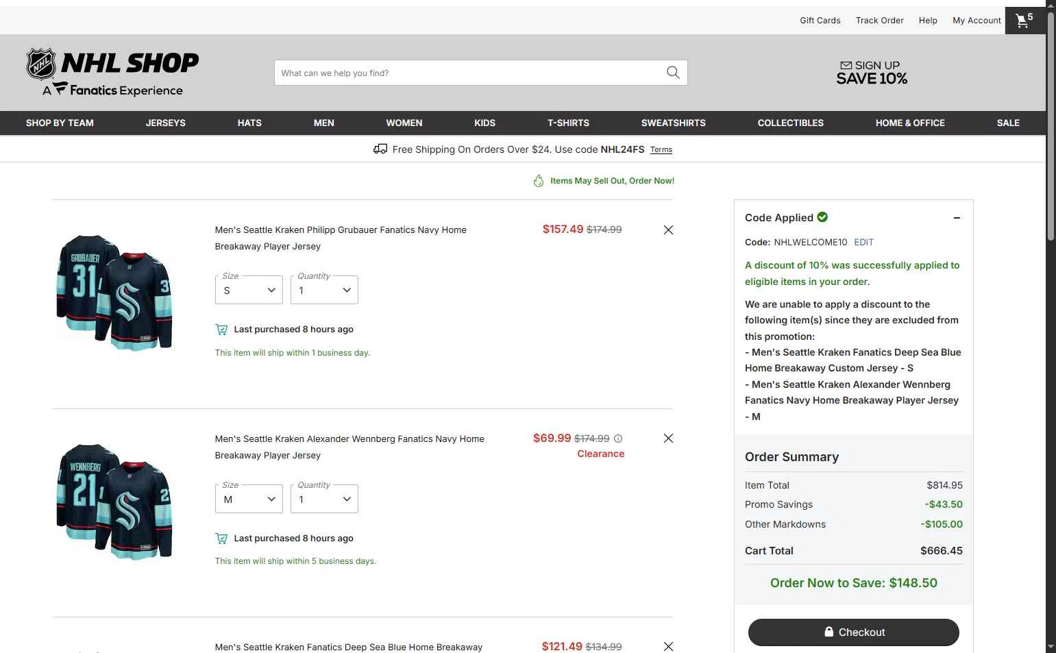Open the Size dropdown for Grubauer jersey
The width and height of the screenshot is (1056, 653).
tap(249, 290)
